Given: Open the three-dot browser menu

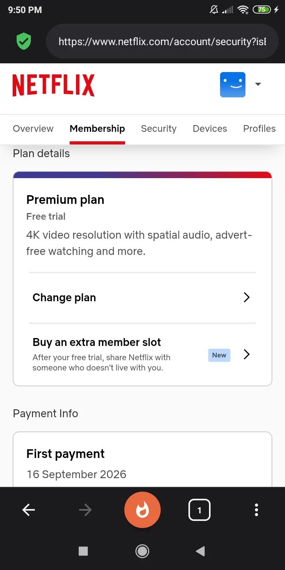Looking at the screenshot, I should tap(256, 510).
